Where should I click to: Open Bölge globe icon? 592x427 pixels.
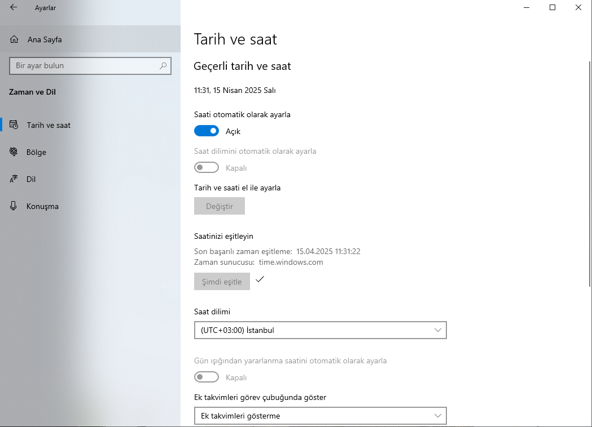[x=14, y=152]
